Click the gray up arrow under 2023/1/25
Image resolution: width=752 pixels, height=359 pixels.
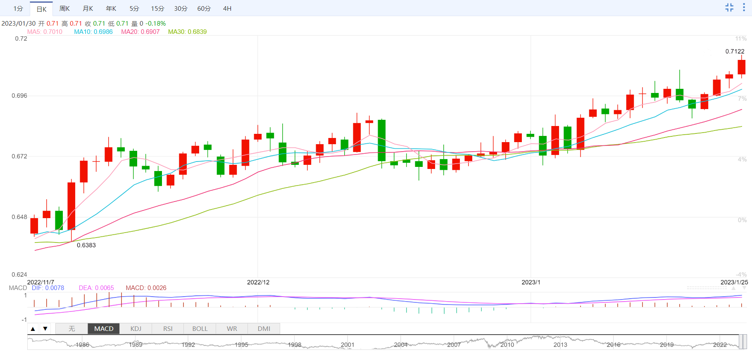pyautogui.click(x=733, y=288)
